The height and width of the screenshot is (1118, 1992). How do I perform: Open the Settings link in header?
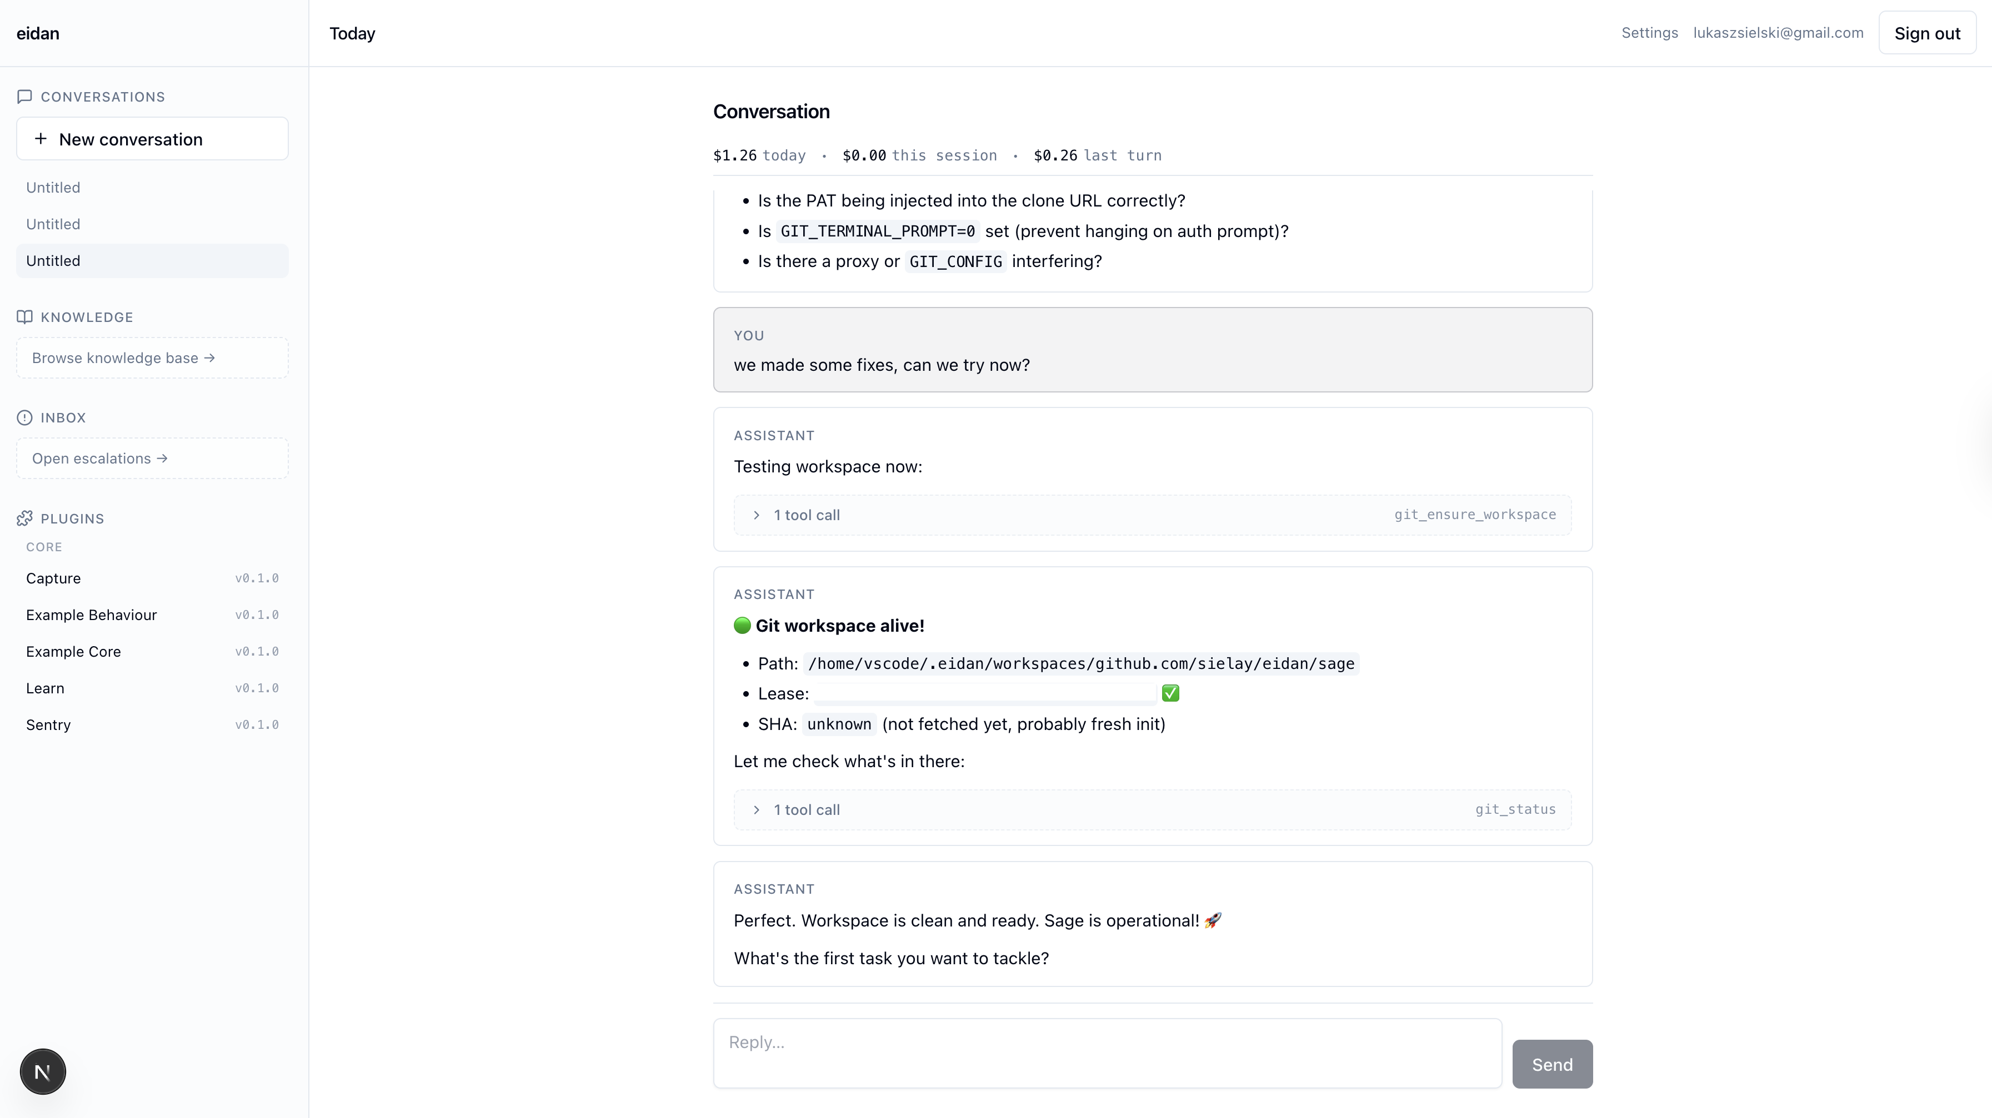pos(1649,32)
